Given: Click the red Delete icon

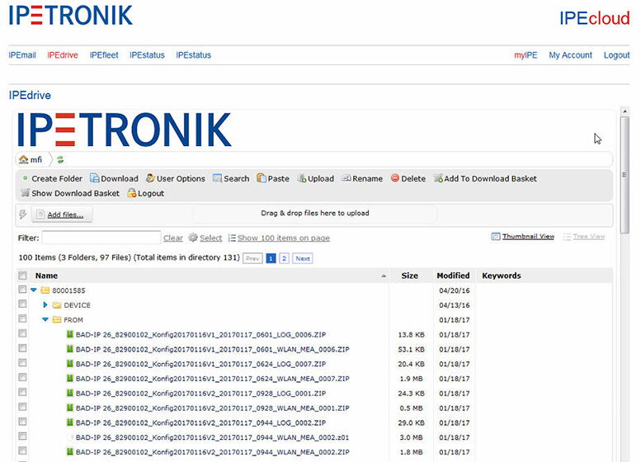Looking at the screenshot, I should click(x=395, y=178).
